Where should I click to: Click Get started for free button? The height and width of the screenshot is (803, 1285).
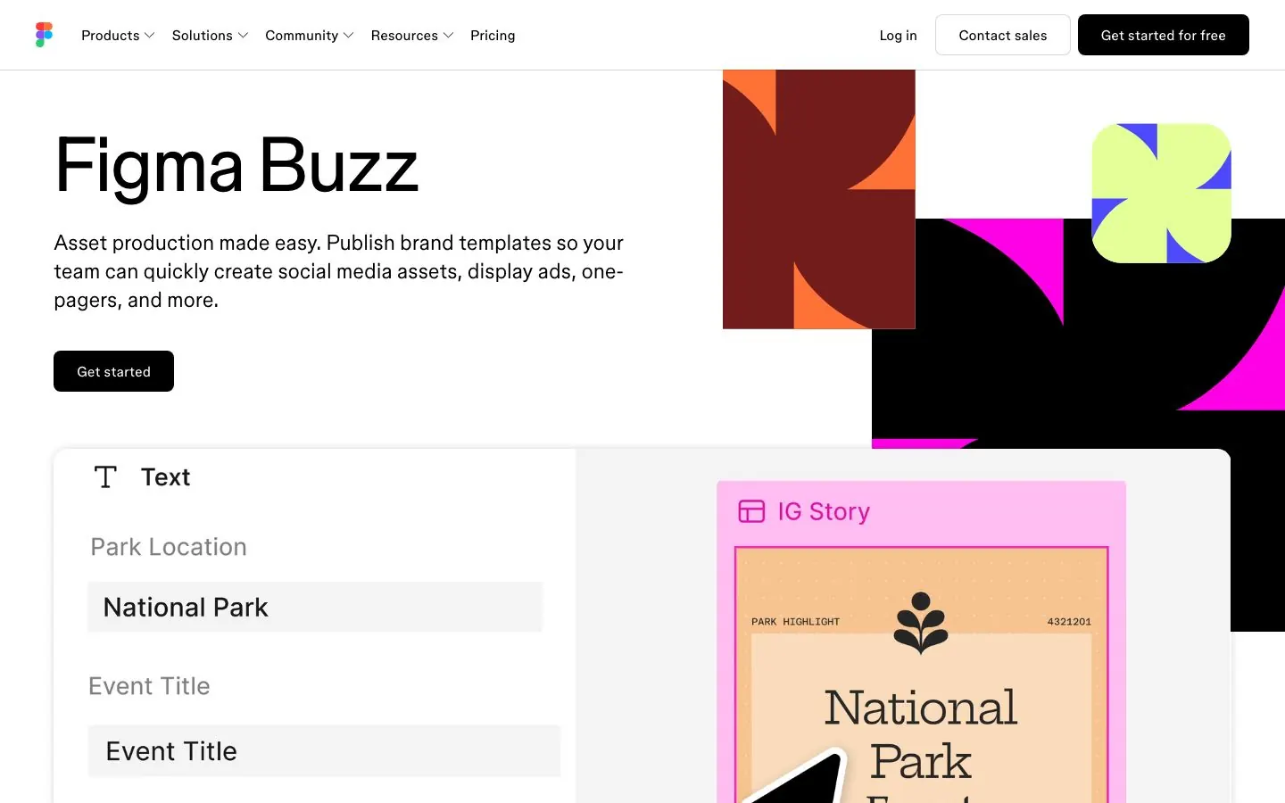click(1164, 35)
